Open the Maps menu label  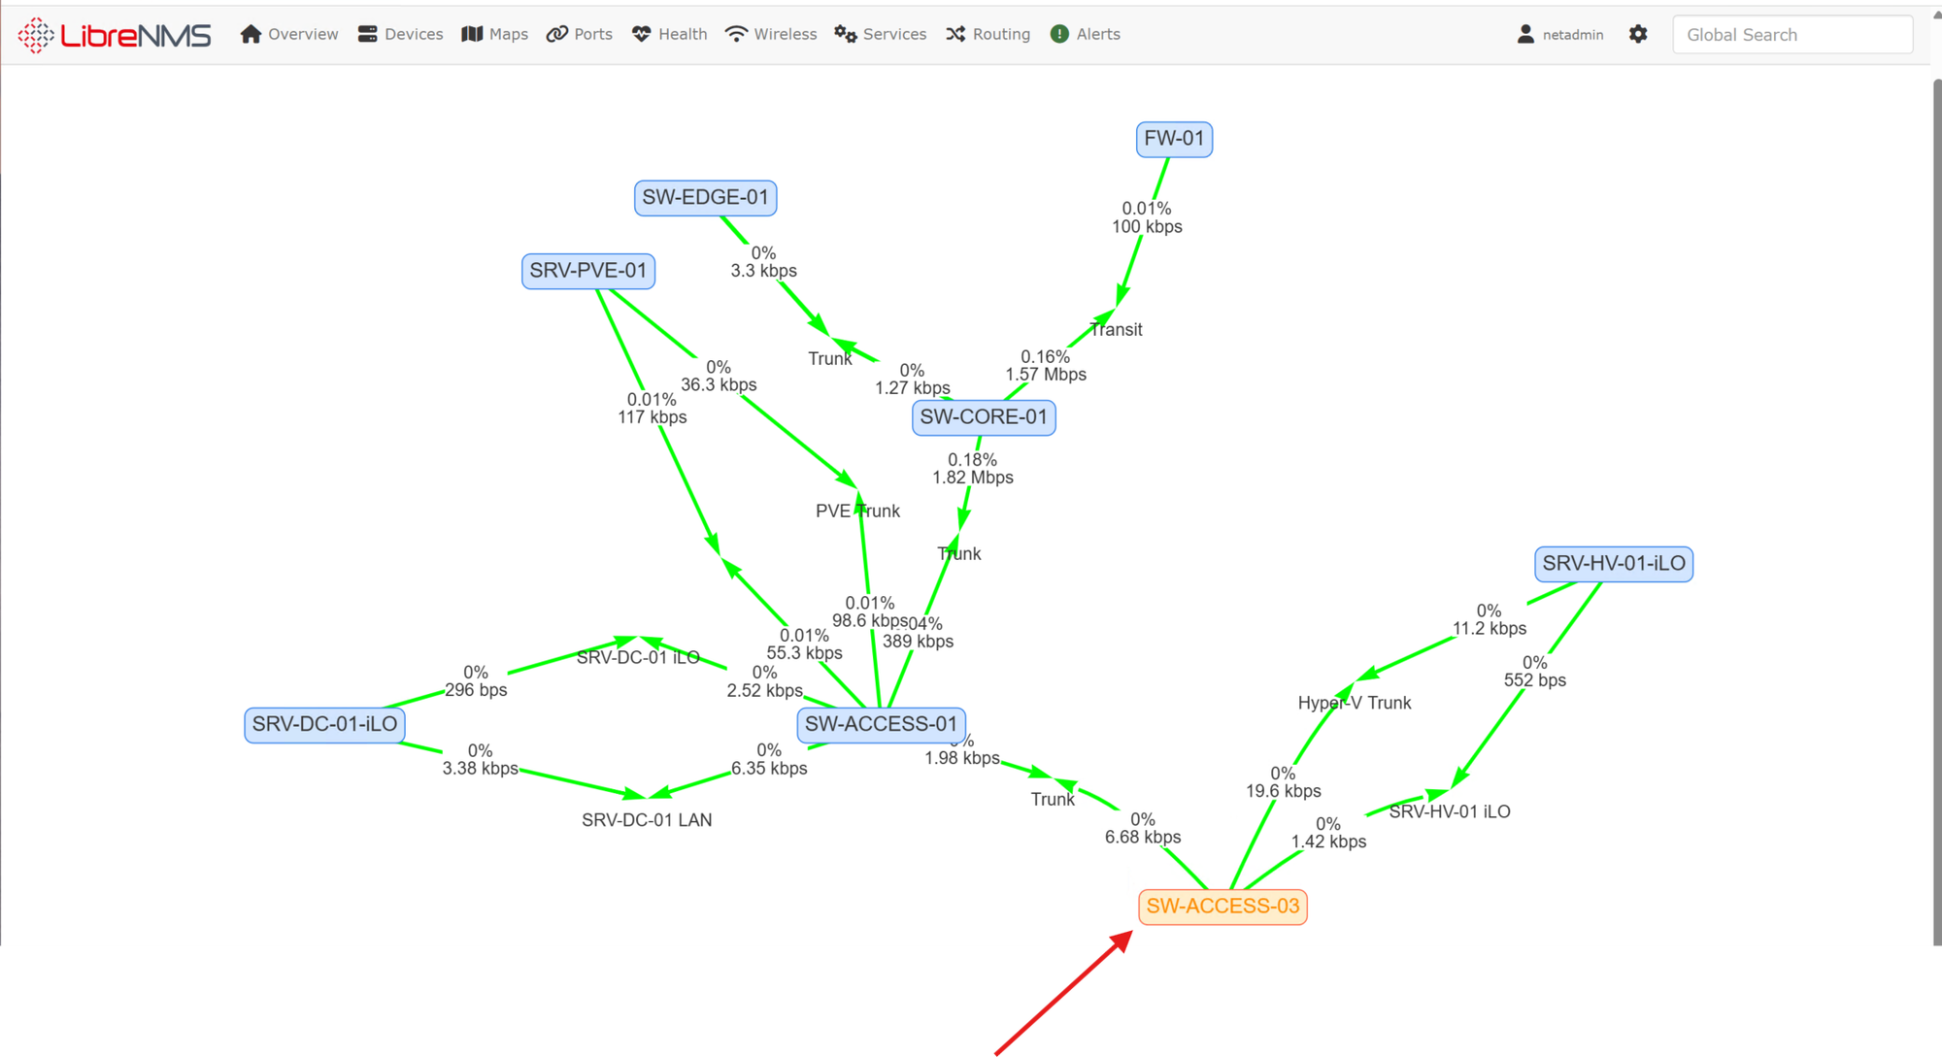[509, 34]
